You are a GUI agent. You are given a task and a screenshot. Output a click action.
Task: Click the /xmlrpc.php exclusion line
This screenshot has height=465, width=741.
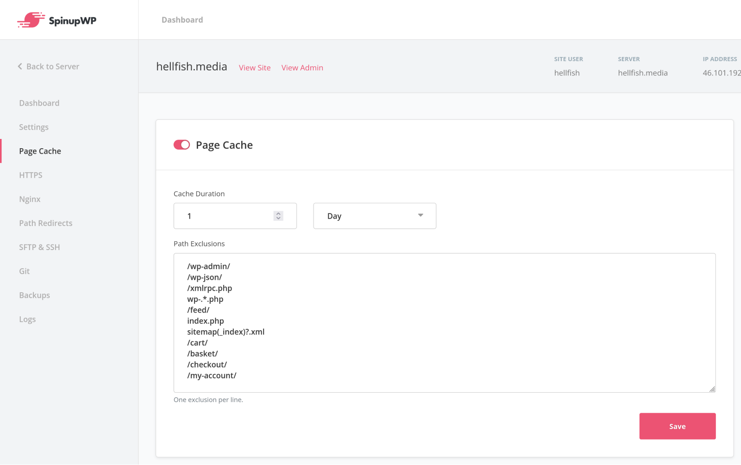coord(210,288)
